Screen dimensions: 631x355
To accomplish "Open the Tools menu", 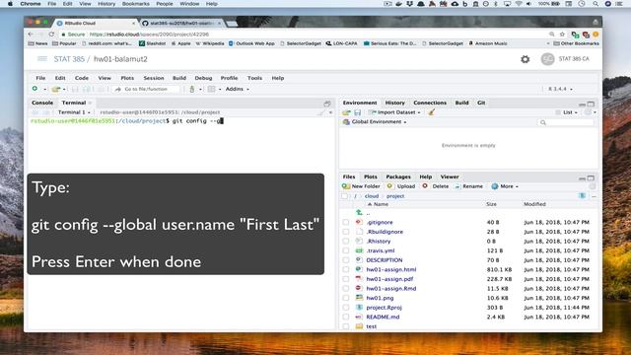I will (254, 78).
